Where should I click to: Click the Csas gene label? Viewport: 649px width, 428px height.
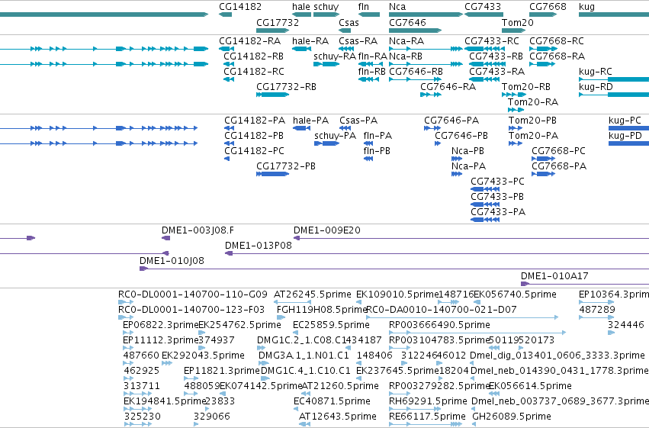pyautogui.click(x=349, y=22)
